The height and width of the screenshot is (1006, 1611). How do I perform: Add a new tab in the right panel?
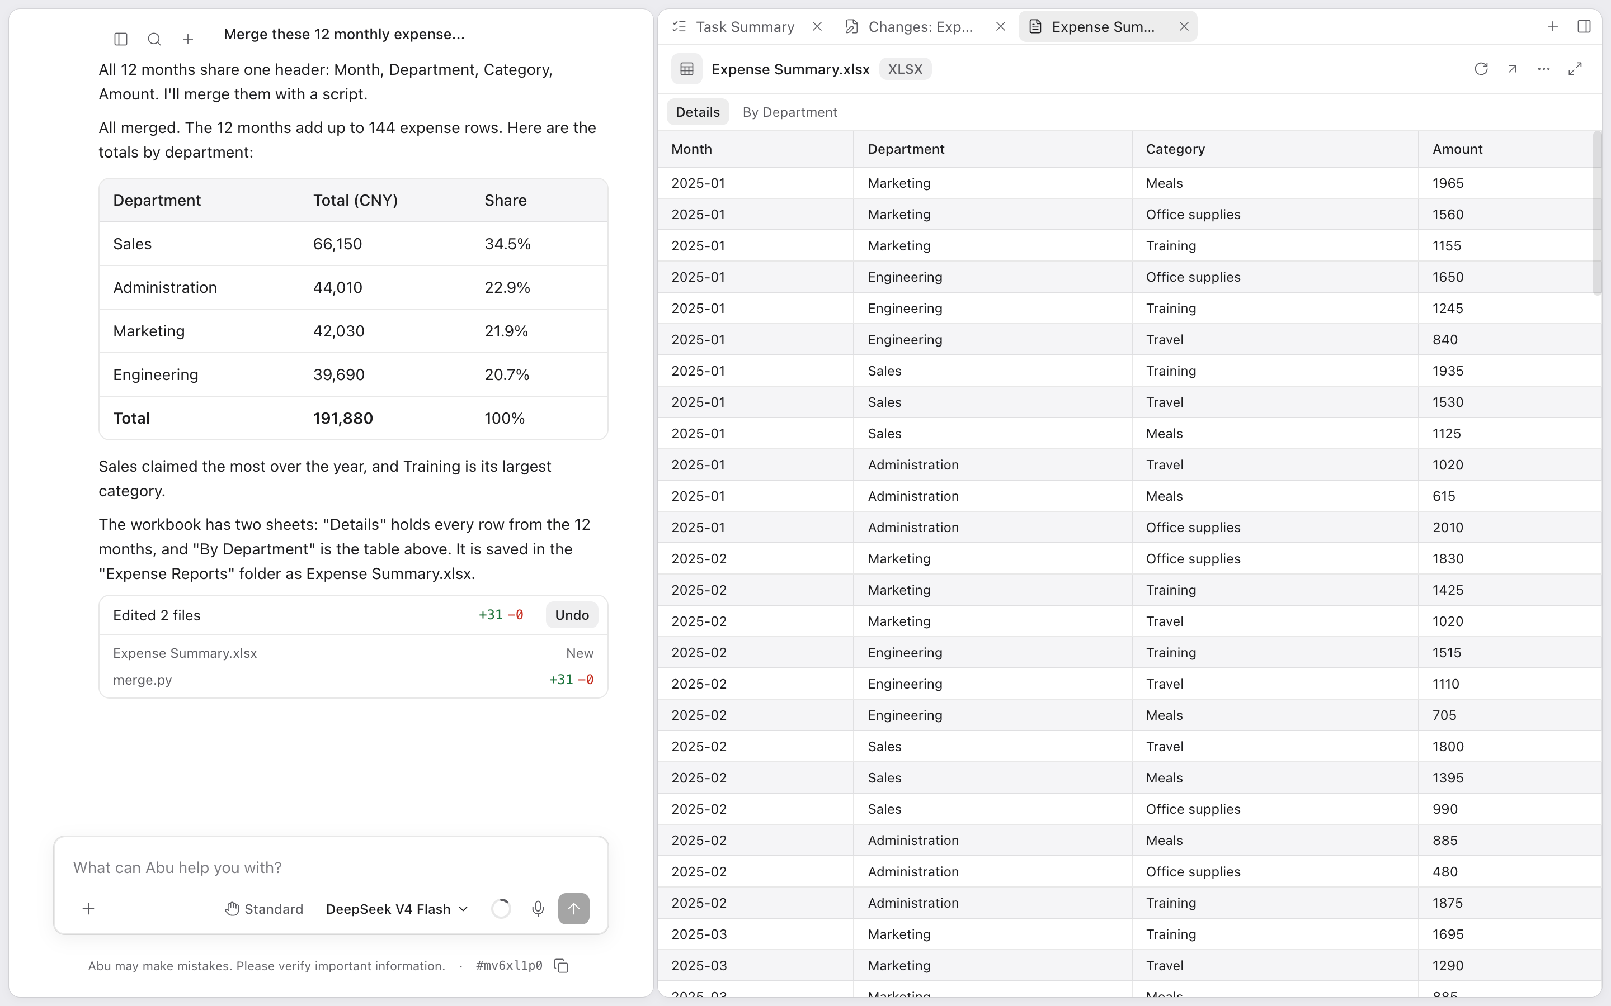(1552, 27)
